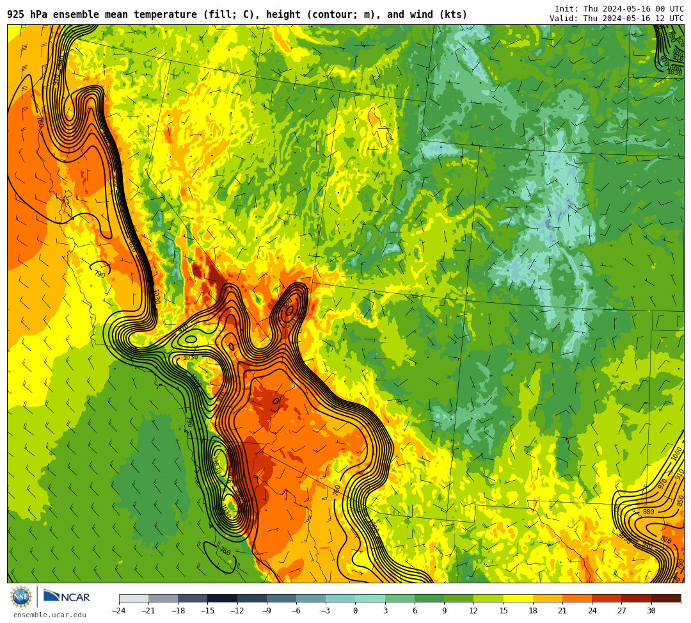This screenshot has width=691, height=623.
Task: Click the −24 colorbar tick label
Action: 119,611
